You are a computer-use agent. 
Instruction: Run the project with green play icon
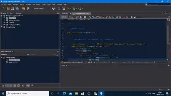tap(68, 8)
